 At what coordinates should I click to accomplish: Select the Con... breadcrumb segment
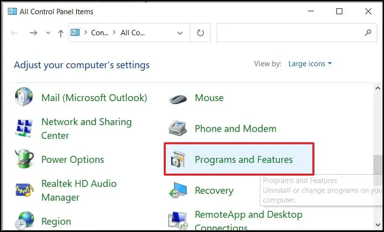100,32
